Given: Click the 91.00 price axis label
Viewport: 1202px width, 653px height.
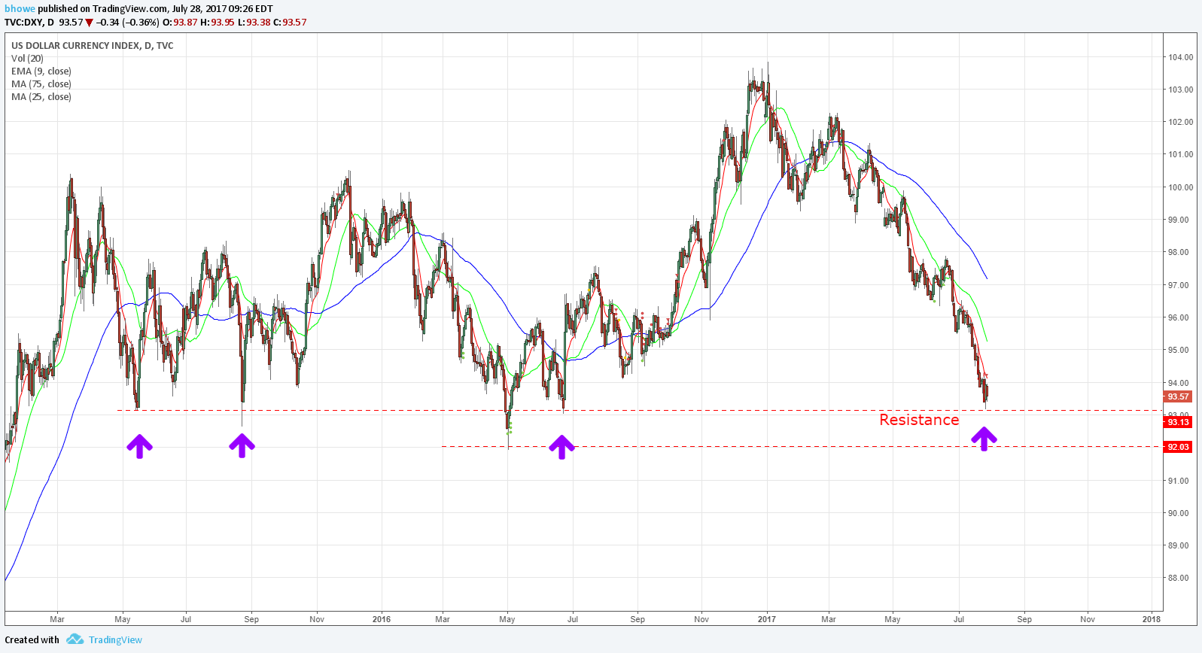Looking at the screenshot, I should click(x=1180, y=481).
